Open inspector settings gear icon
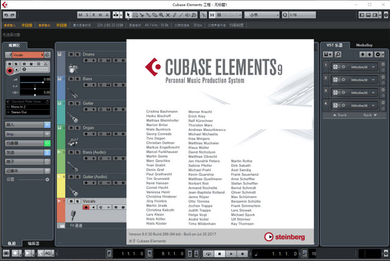The image size is (390, 261). [x=48, y=179]
